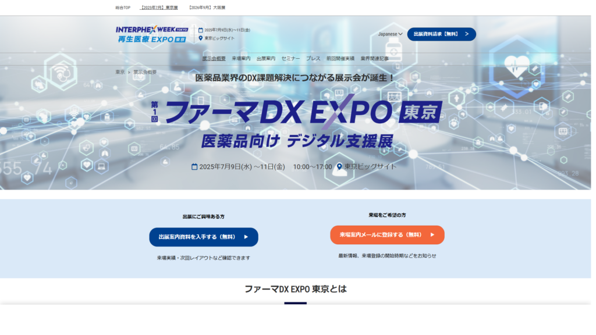Click the note 来場実績・次回レイアウトなど確認できます

click(x=203, y=258)
